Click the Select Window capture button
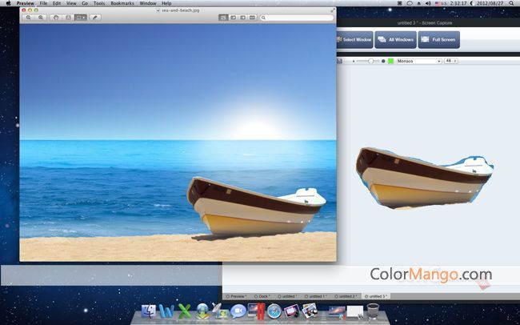The image size is (520, 325). pos(354,39)
